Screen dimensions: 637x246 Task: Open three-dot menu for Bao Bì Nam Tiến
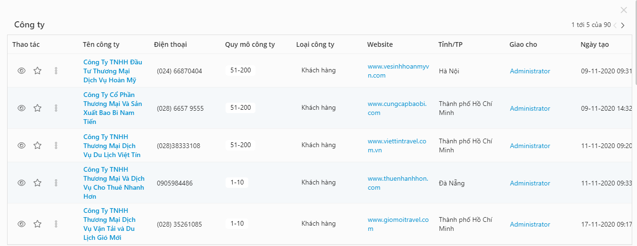click(x=56, y=108)
